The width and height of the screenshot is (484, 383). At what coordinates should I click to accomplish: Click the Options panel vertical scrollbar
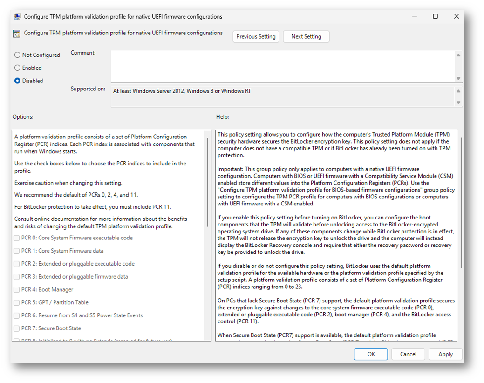coord(208,182)
